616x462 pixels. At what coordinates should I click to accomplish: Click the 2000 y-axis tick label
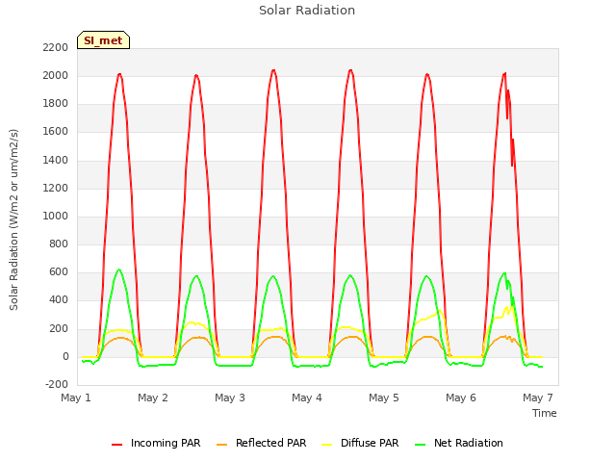56,75
